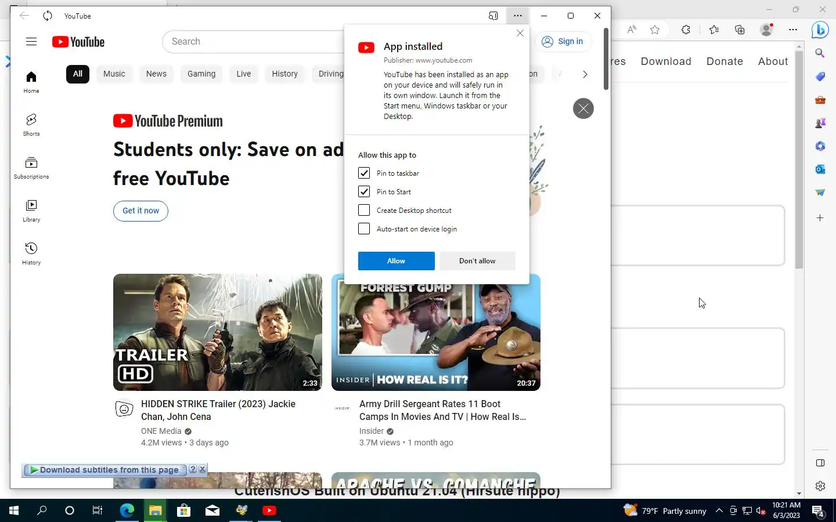Close the App installed popup
The height and width of the screenshot is (522, 836).
click(520, 33)
